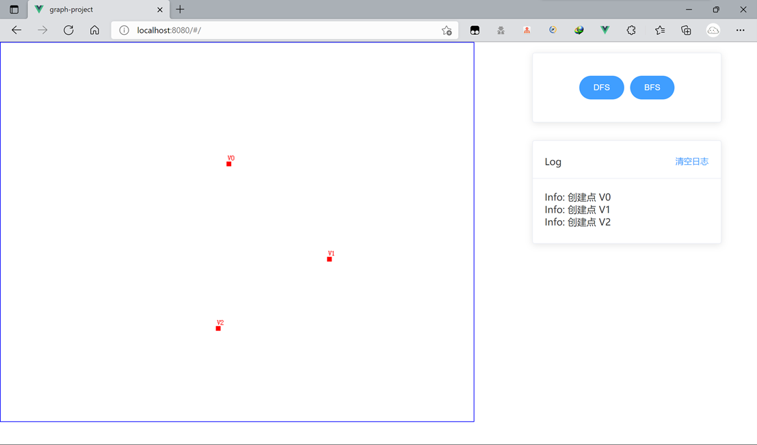Open browser collections

(x=686, y=30)
